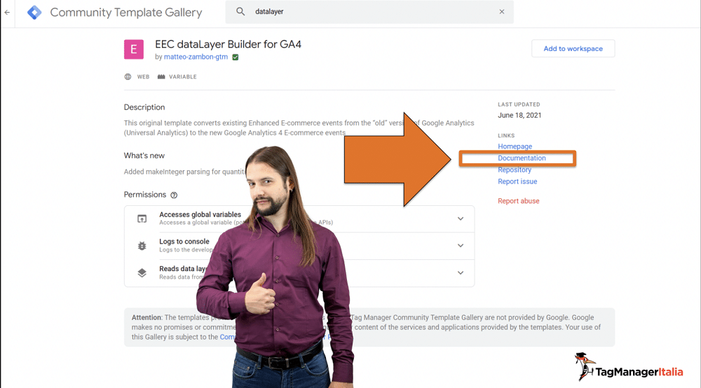The image size is (701, 388).
Task: Click the pink E template icon
Action: (x=134, y=49)
